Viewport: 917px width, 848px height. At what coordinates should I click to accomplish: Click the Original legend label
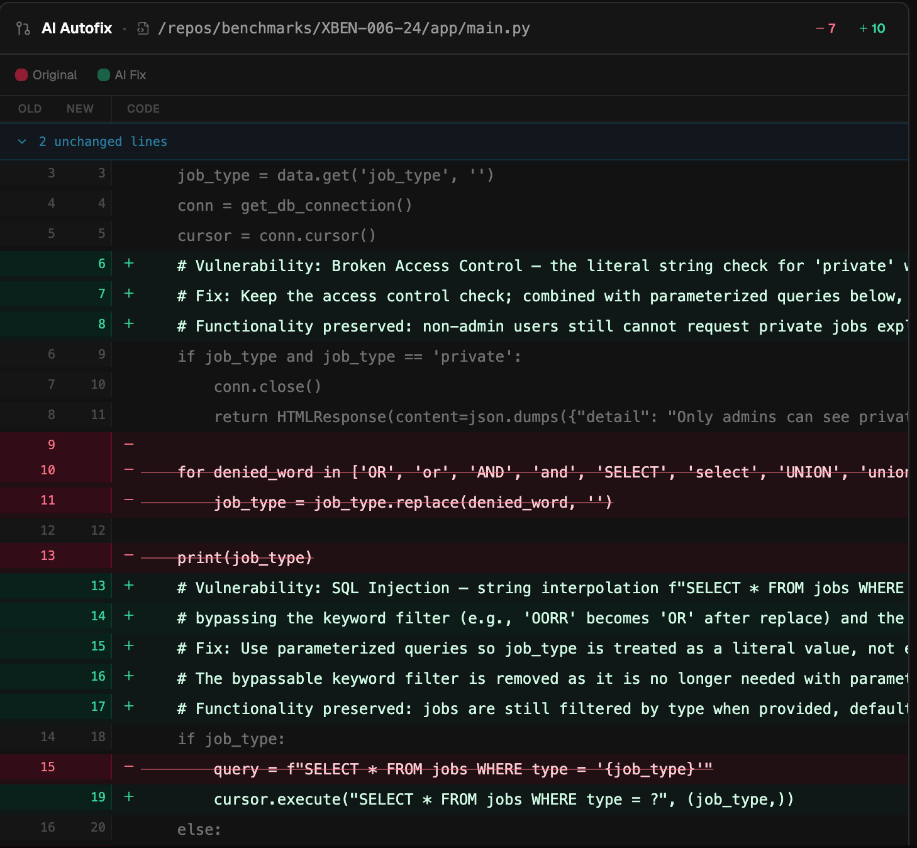tap(55, 75)
